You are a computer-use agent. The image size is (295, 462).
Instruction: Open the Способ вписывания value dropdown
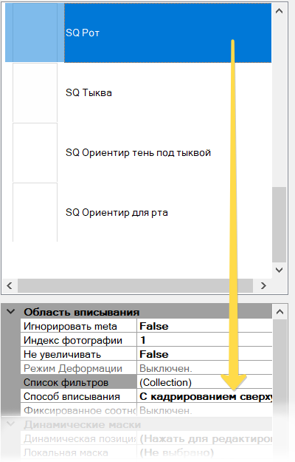coord(204,397)
